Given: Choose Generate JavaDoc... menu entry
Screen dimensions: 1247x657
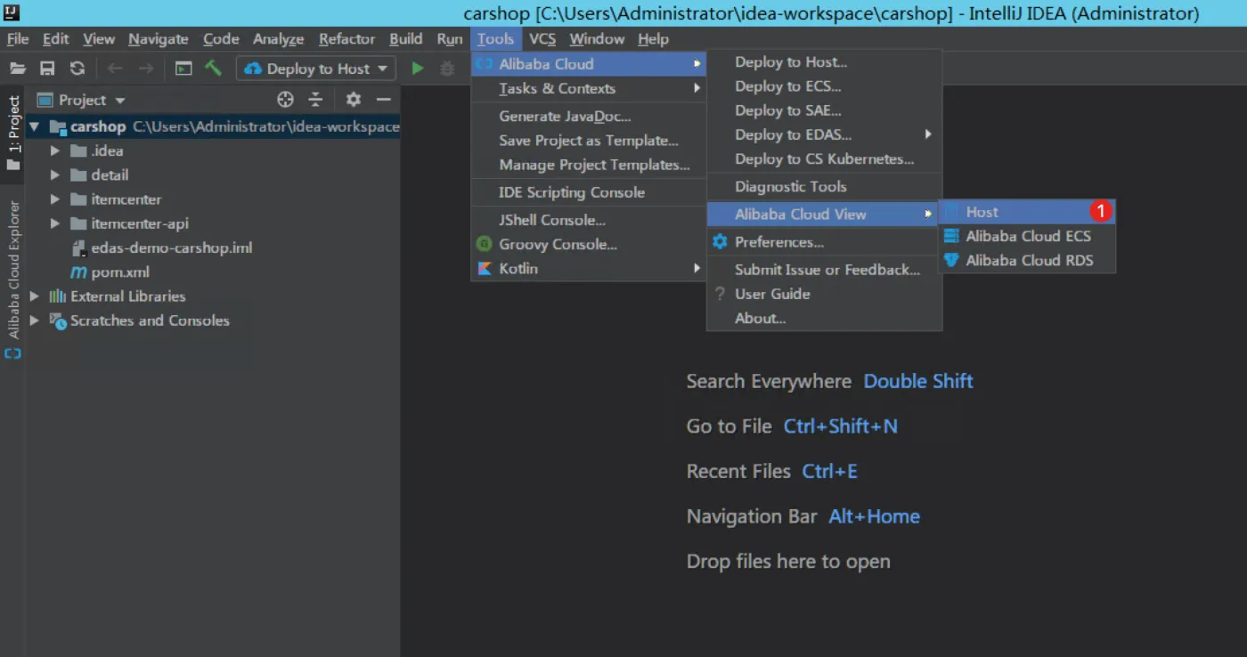Looking at the screenshot, I should coord(589,117).
